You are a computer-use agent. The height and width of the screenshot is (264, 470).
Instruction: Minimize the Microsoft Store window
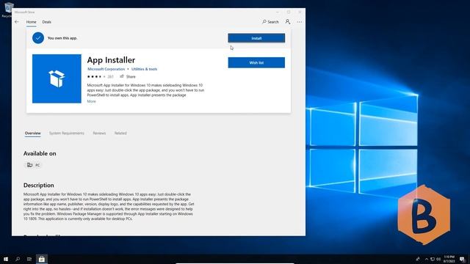(278, 12)
